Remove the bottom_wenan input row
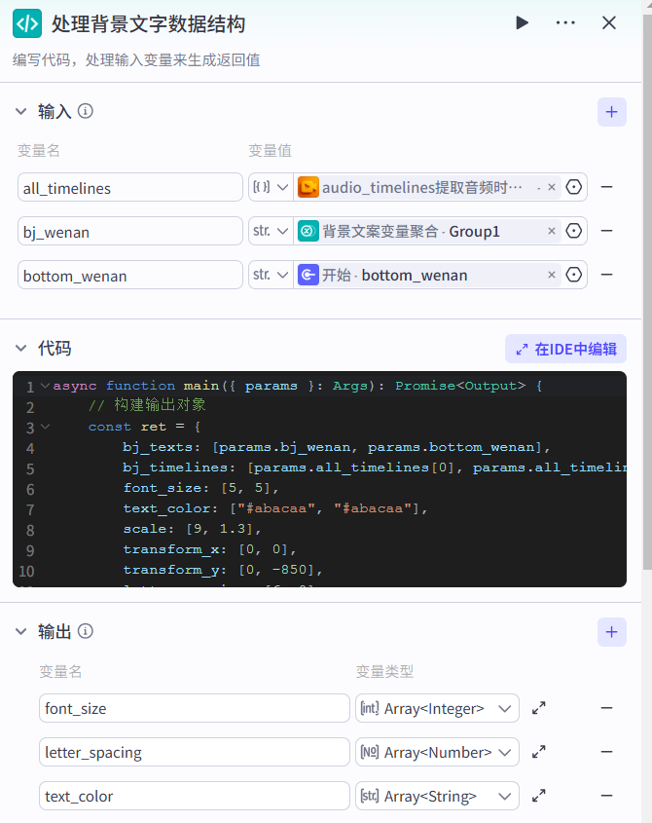 [x=607, y=275]
